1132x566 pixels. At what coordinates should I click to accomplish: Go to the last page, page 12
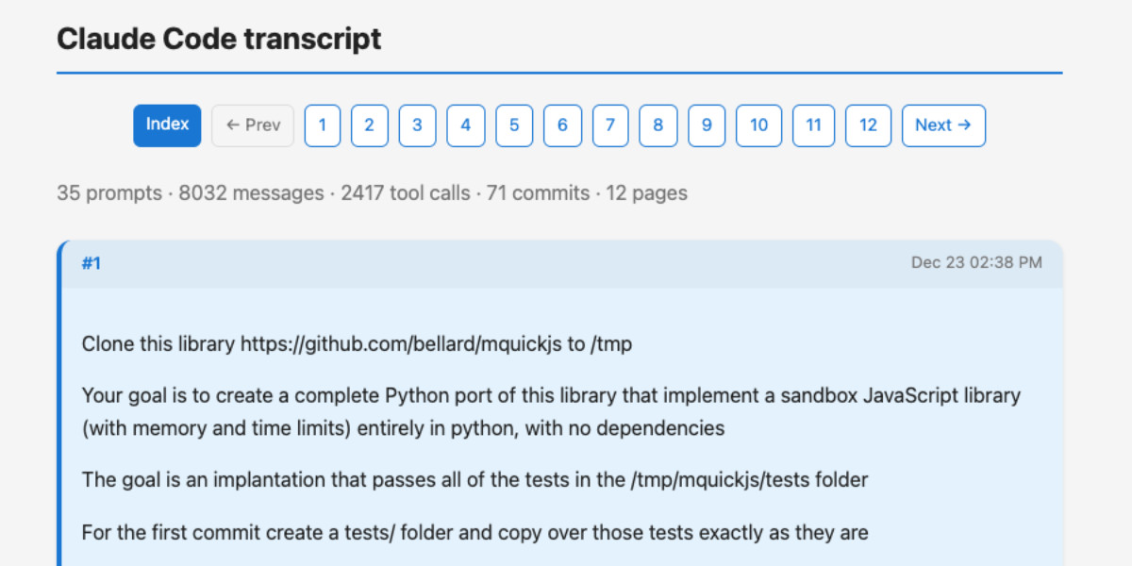pos(867,125)
